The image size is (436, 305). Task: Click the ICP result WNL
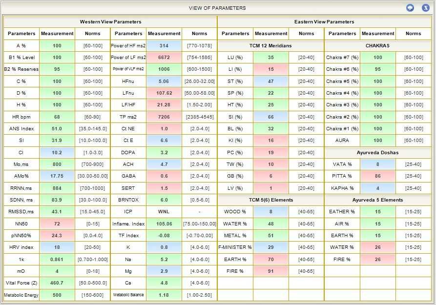tap(164, 212)
